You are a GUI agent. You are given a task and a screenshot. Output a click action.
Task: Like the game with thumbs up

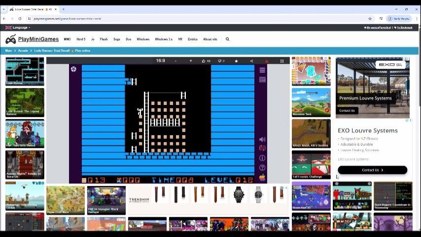pos(206,61)
